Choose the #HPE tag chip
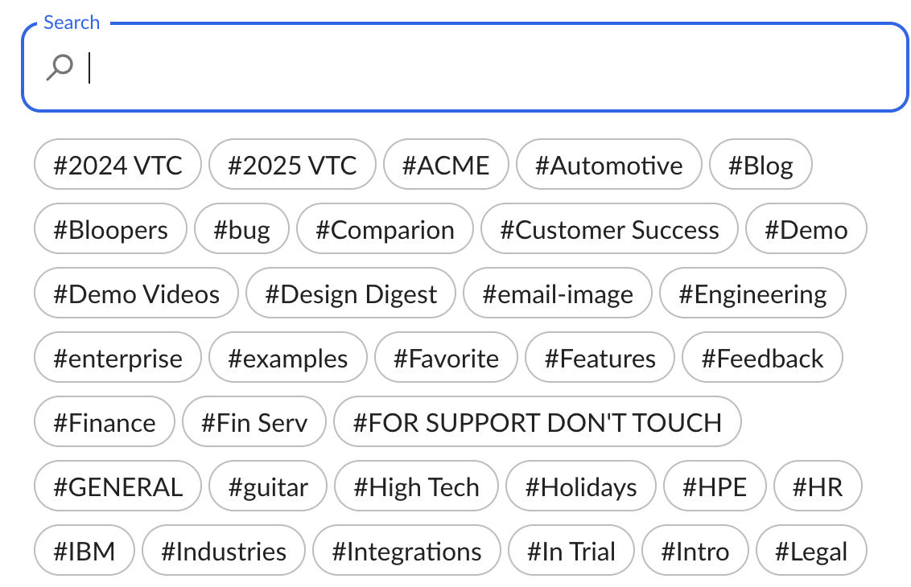This screenshot has width=911, height=587. pyautogui.click(x=715, y=487)
